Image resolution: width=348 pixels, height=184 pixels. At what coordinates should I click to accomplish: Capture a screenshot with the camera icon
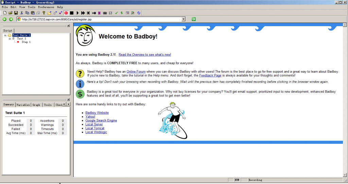click(105, 13)
